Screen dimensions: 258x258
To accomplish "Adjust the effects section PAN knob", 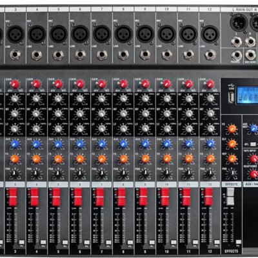I will (232, 173).
